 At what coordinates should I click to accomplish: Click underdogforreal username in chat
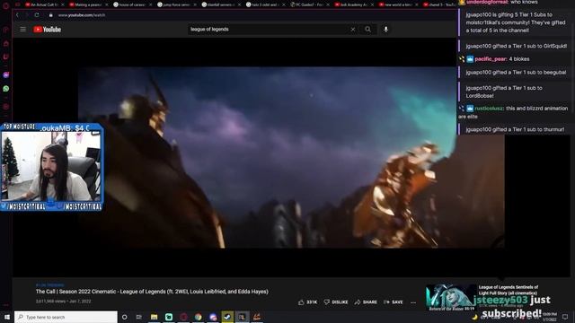(487, 2)
